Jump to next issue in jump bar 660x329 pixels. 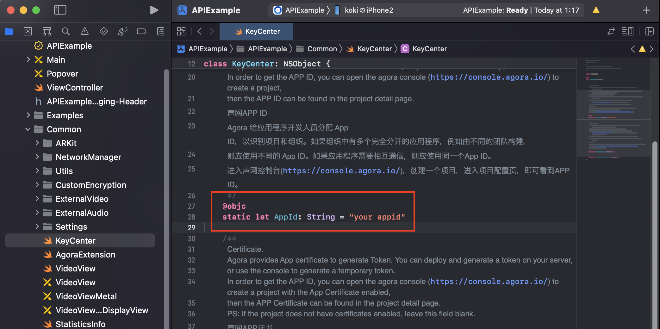[651, 49]
